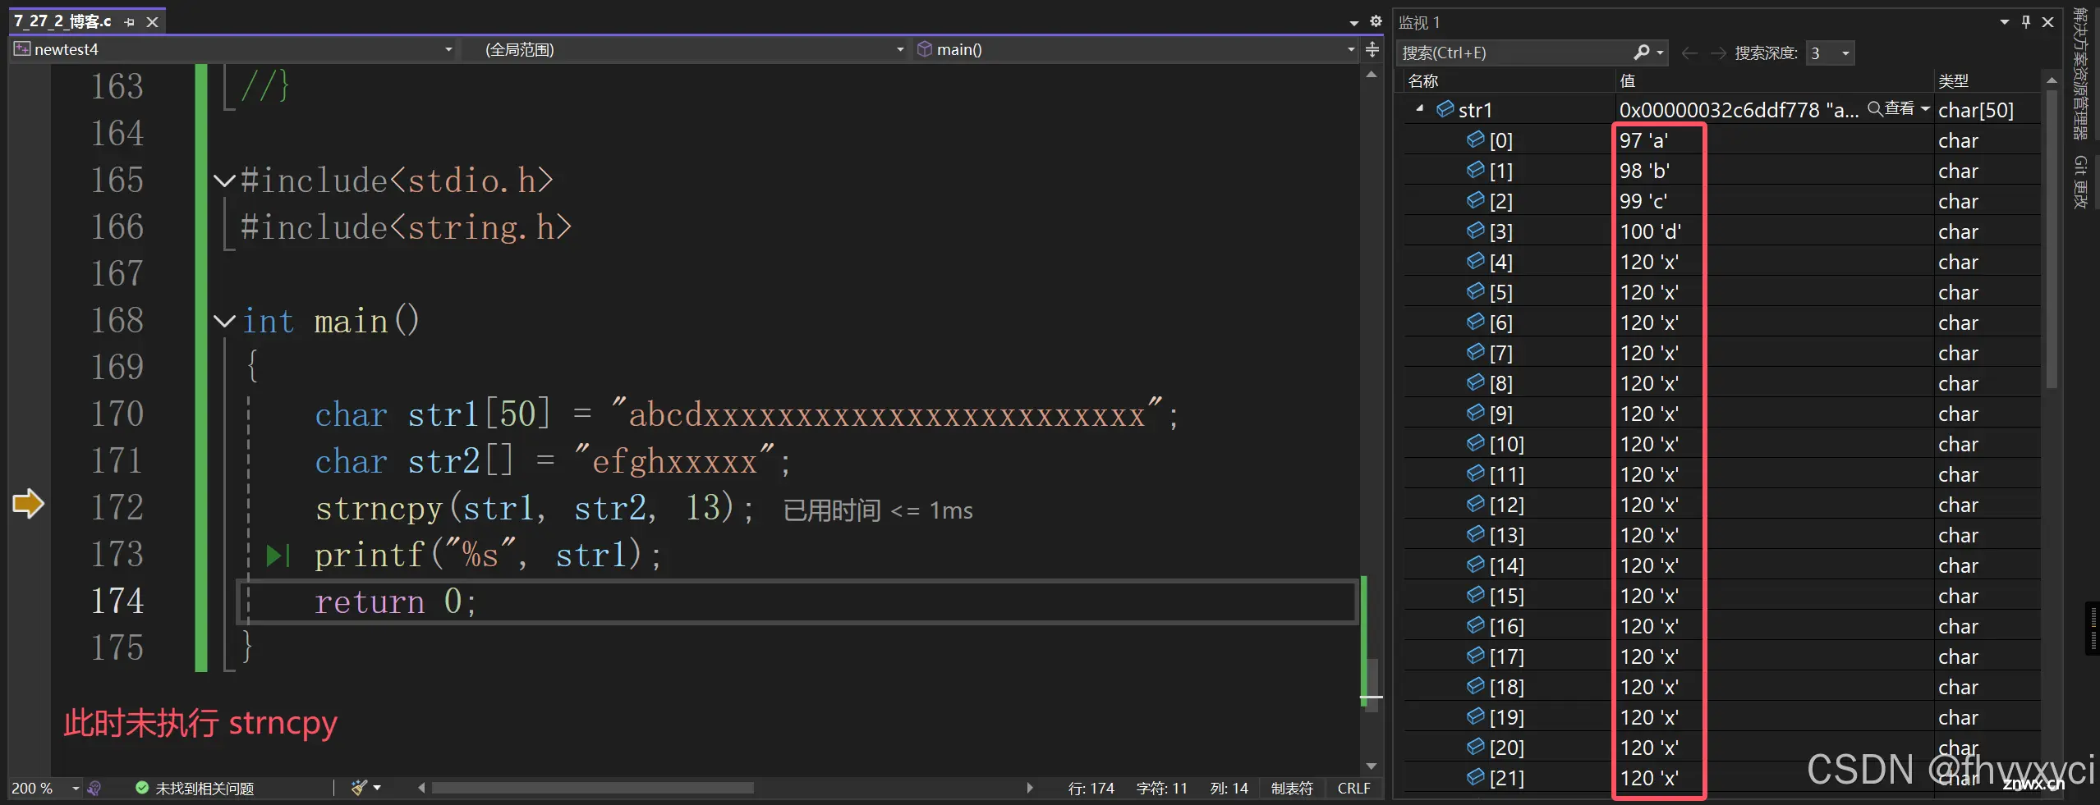The image size is (2100, 805).
Task: Click the return 0 statement line
Action: click(x=395, y=601)
